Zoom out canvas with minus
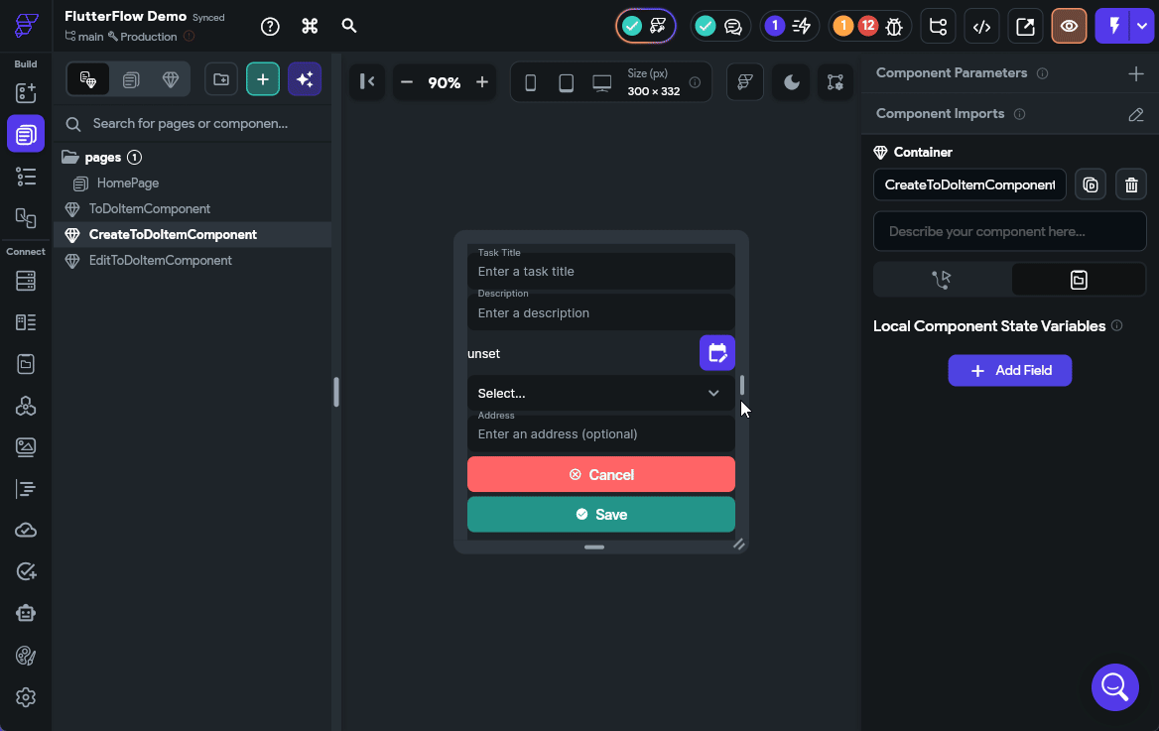 pyautogui.click(x=407, y=82)
